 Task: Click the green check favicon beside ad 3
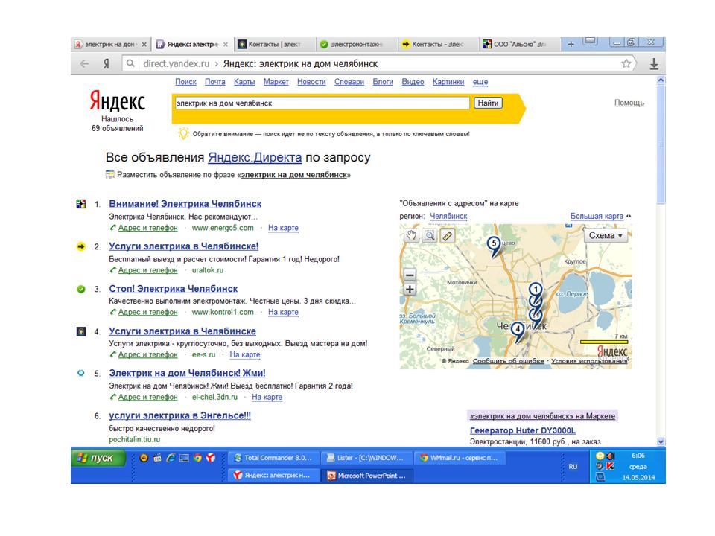[x=80, y=289]
